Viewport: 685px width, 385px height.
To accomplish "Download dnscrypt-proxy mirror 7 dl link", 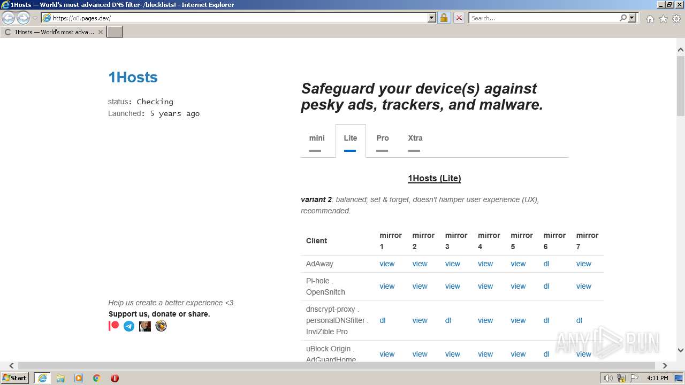I will point(579,320).
